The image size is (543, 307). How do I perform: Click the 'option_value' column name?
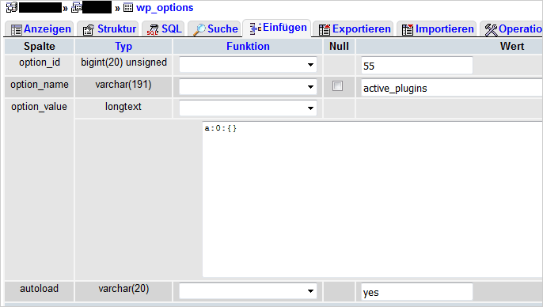[39, 107]
